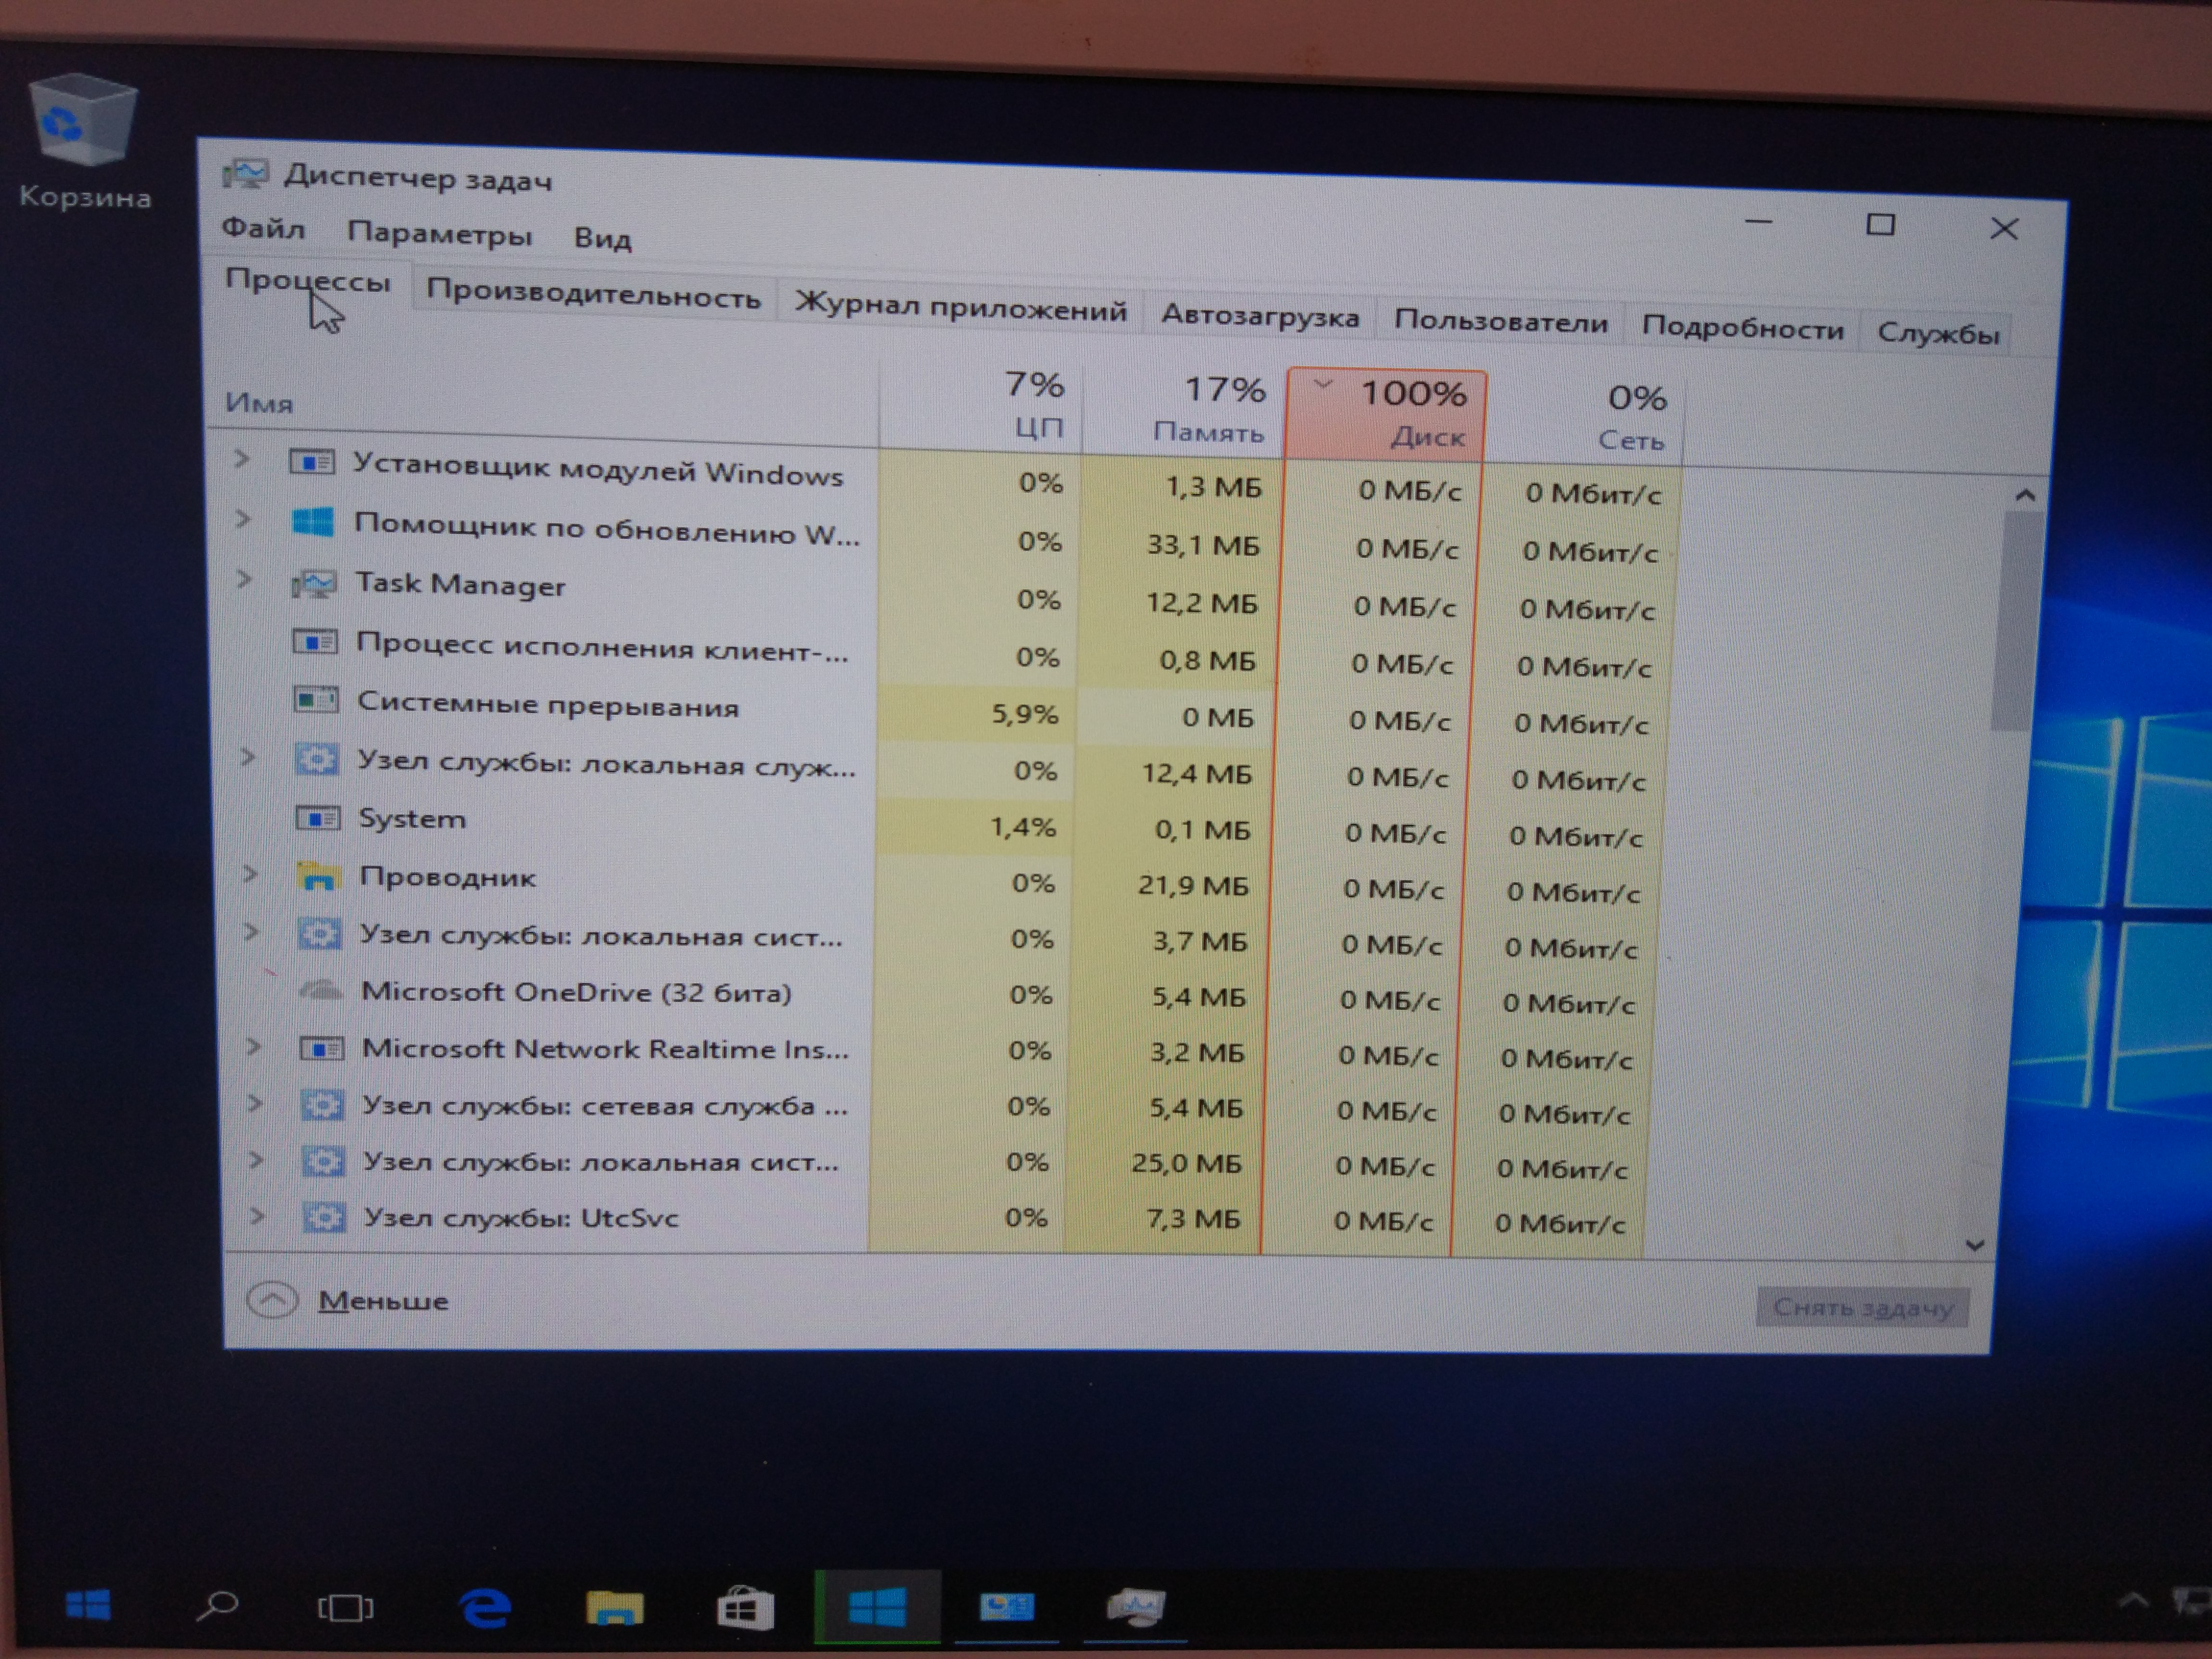
Task: Click 1,4% CPU value of System
Action: [x=1022, y=827]
